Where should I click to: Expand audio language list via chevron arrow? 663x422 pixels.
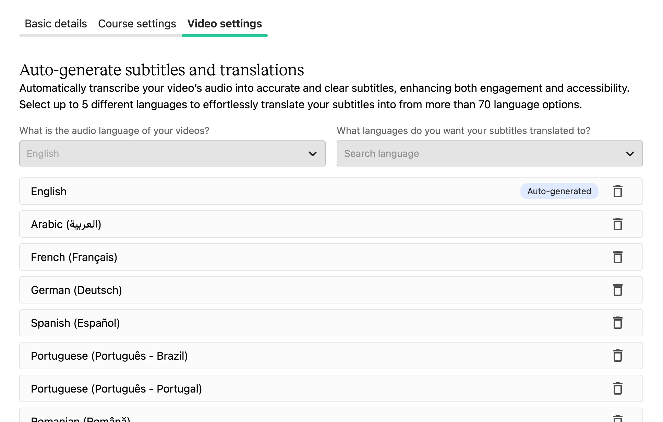pyautogui.click(x=312, y=154)
